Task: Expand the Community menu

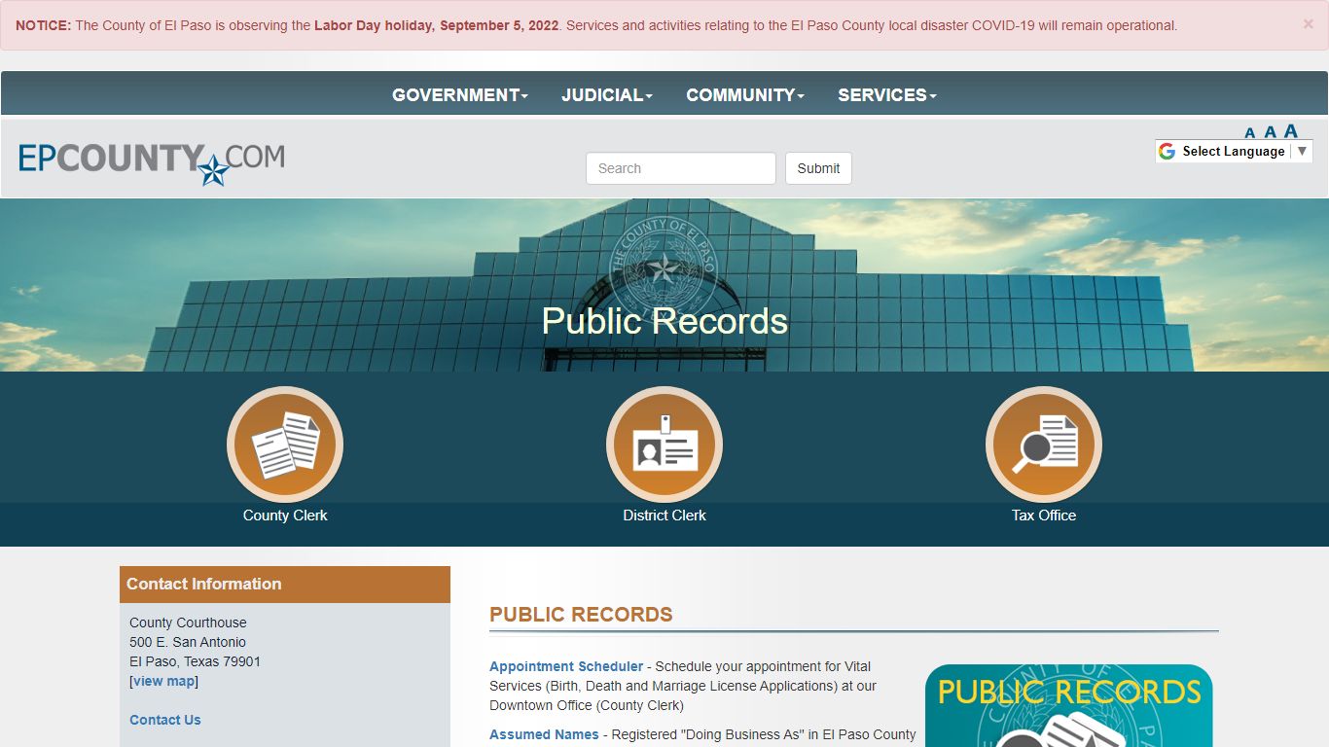Action: (745, 95)
